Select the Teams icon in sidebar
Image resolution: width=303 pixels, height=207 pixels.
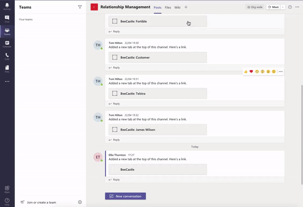(7, 31)
